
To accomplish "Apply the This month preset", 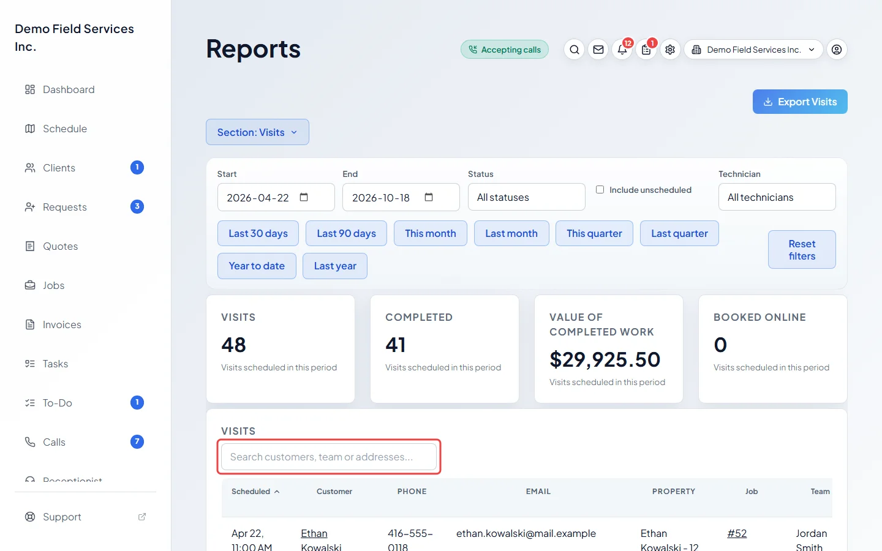I will pyautogui.click(x=431, y=233).
